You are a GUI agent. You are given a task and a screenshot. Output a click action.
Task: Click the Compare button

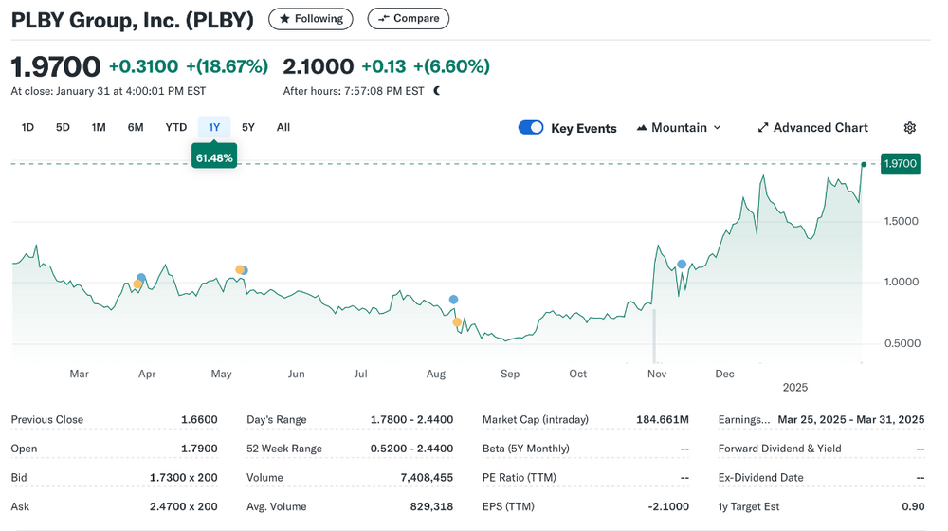pos(408,19)
